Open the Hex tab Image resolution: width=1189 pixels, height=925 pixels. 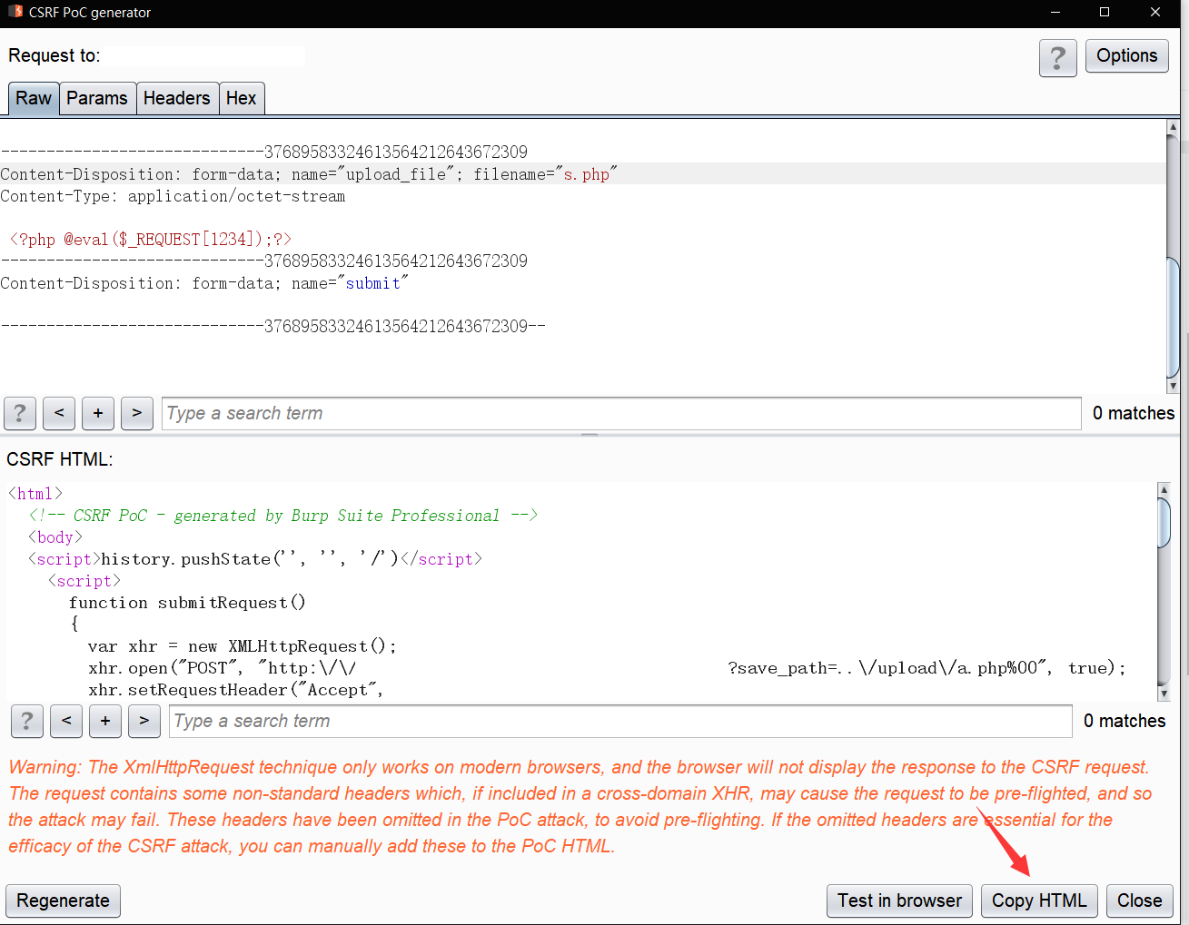coord(241,98)
